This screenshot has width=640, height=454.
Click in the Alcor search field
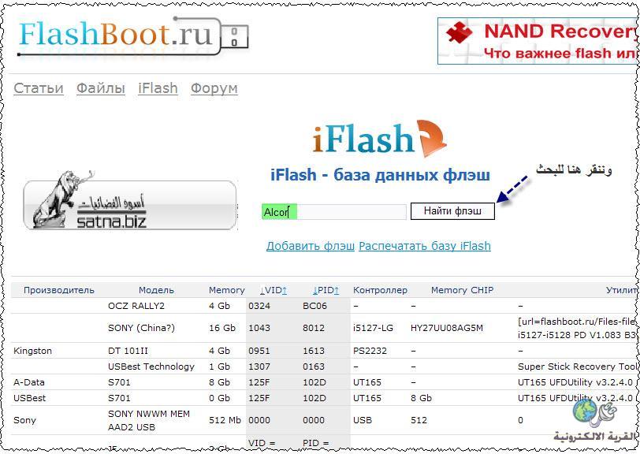click(334, 212)
